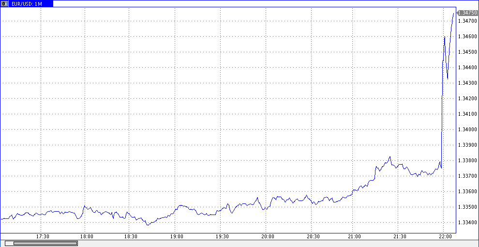Screen dimensions: 479x247
Task: Click the 1.34700 price axis label
Action: (468, 21)
